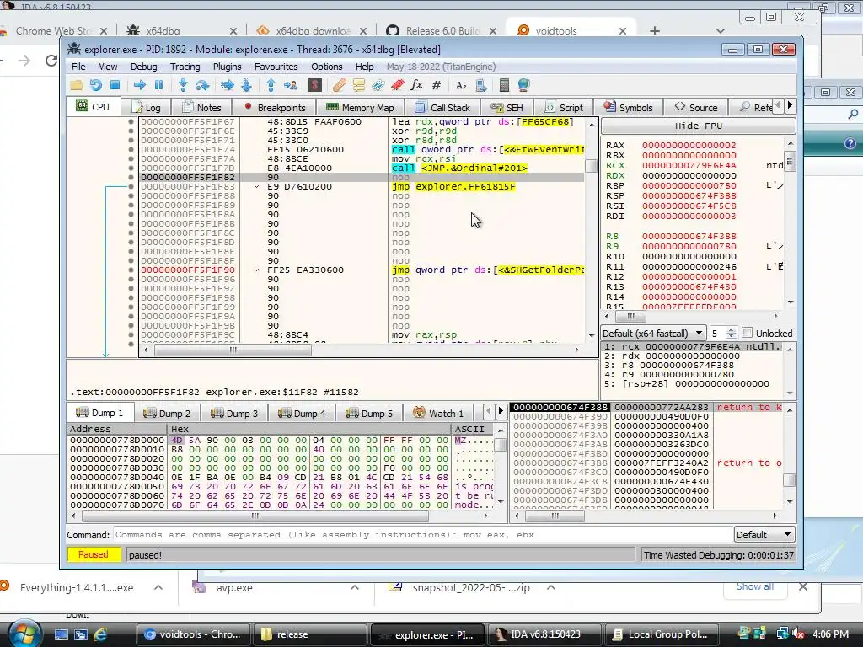Toggle breakpoint bullet at address 00000000FF5F1F9C
Screen dimensions: 863x647
pos(131,334)
